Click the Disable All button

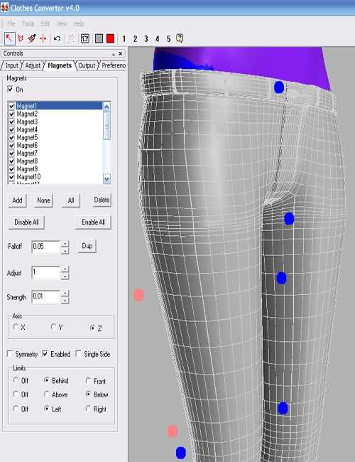[26, 222]
